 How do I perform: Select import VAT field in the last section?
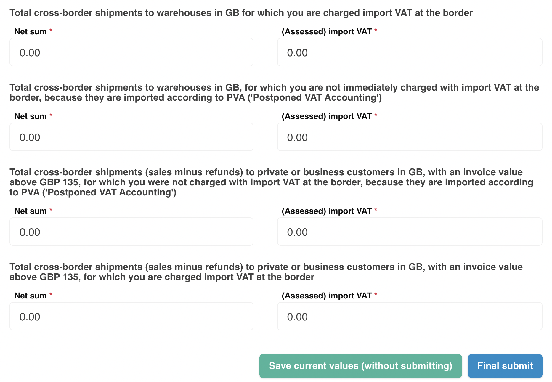410,316
